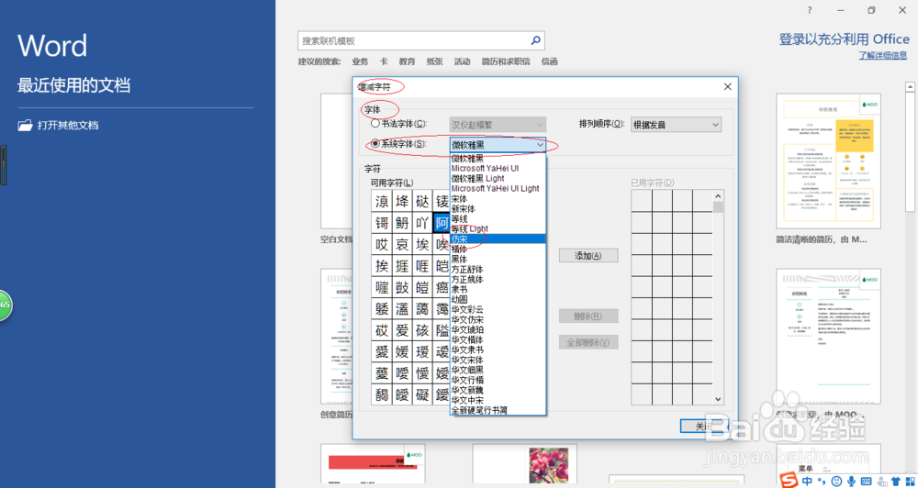Click the 删除 button

point(588,316)
